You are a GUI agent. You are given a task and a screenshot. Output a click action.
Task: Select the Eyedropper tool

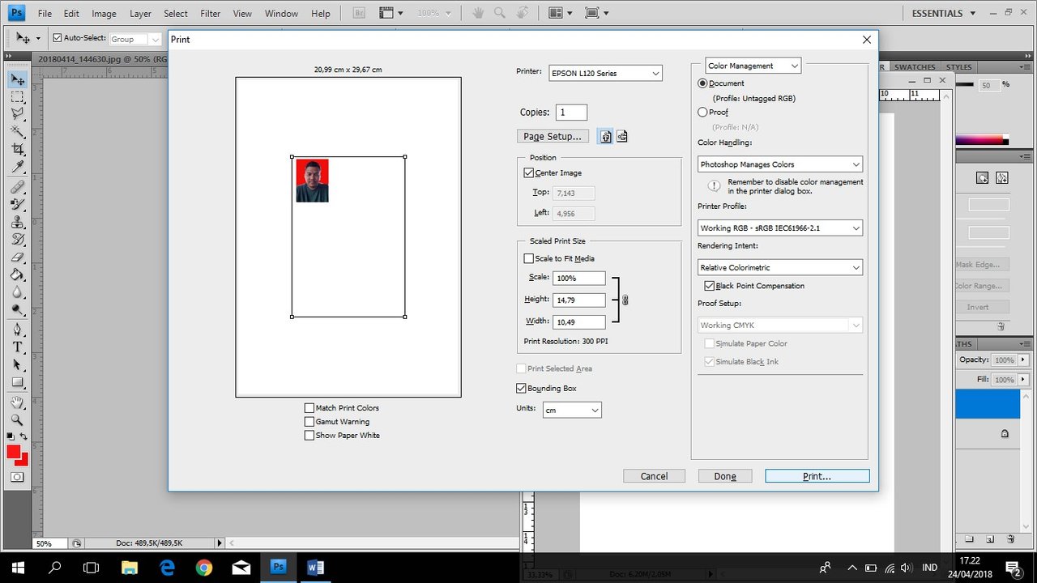pyautogui.click(x=17, y=168)
